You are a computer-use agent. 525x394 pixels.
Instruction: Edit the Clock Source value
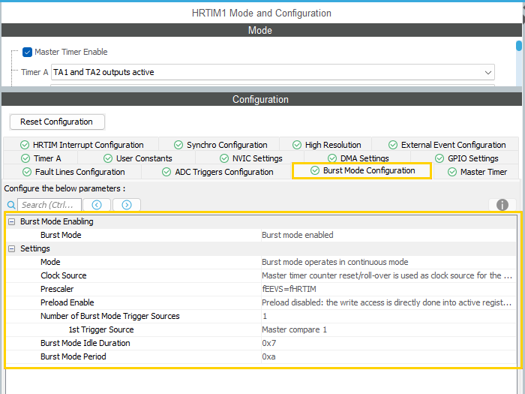388,275
